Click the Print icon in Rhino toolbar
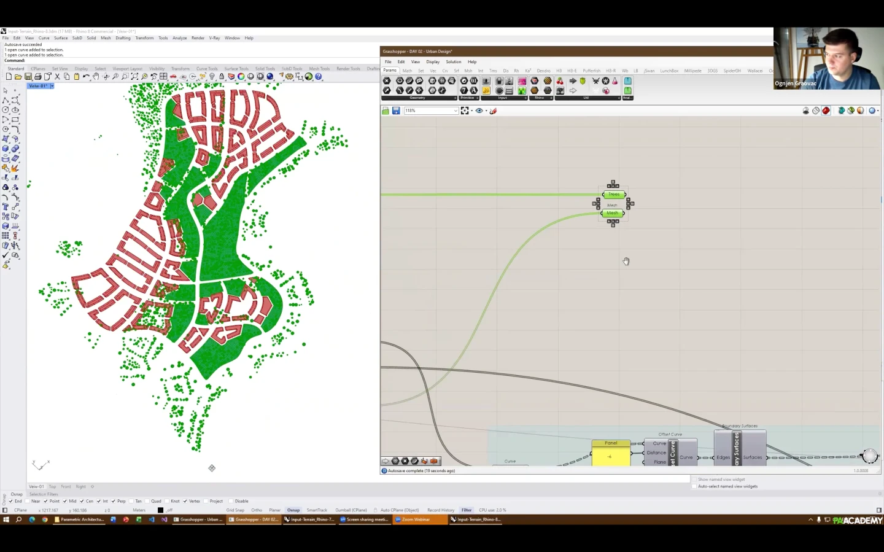The height and width of the screenshot is (552, 884). pyautogui.click(x=38, y=77)
